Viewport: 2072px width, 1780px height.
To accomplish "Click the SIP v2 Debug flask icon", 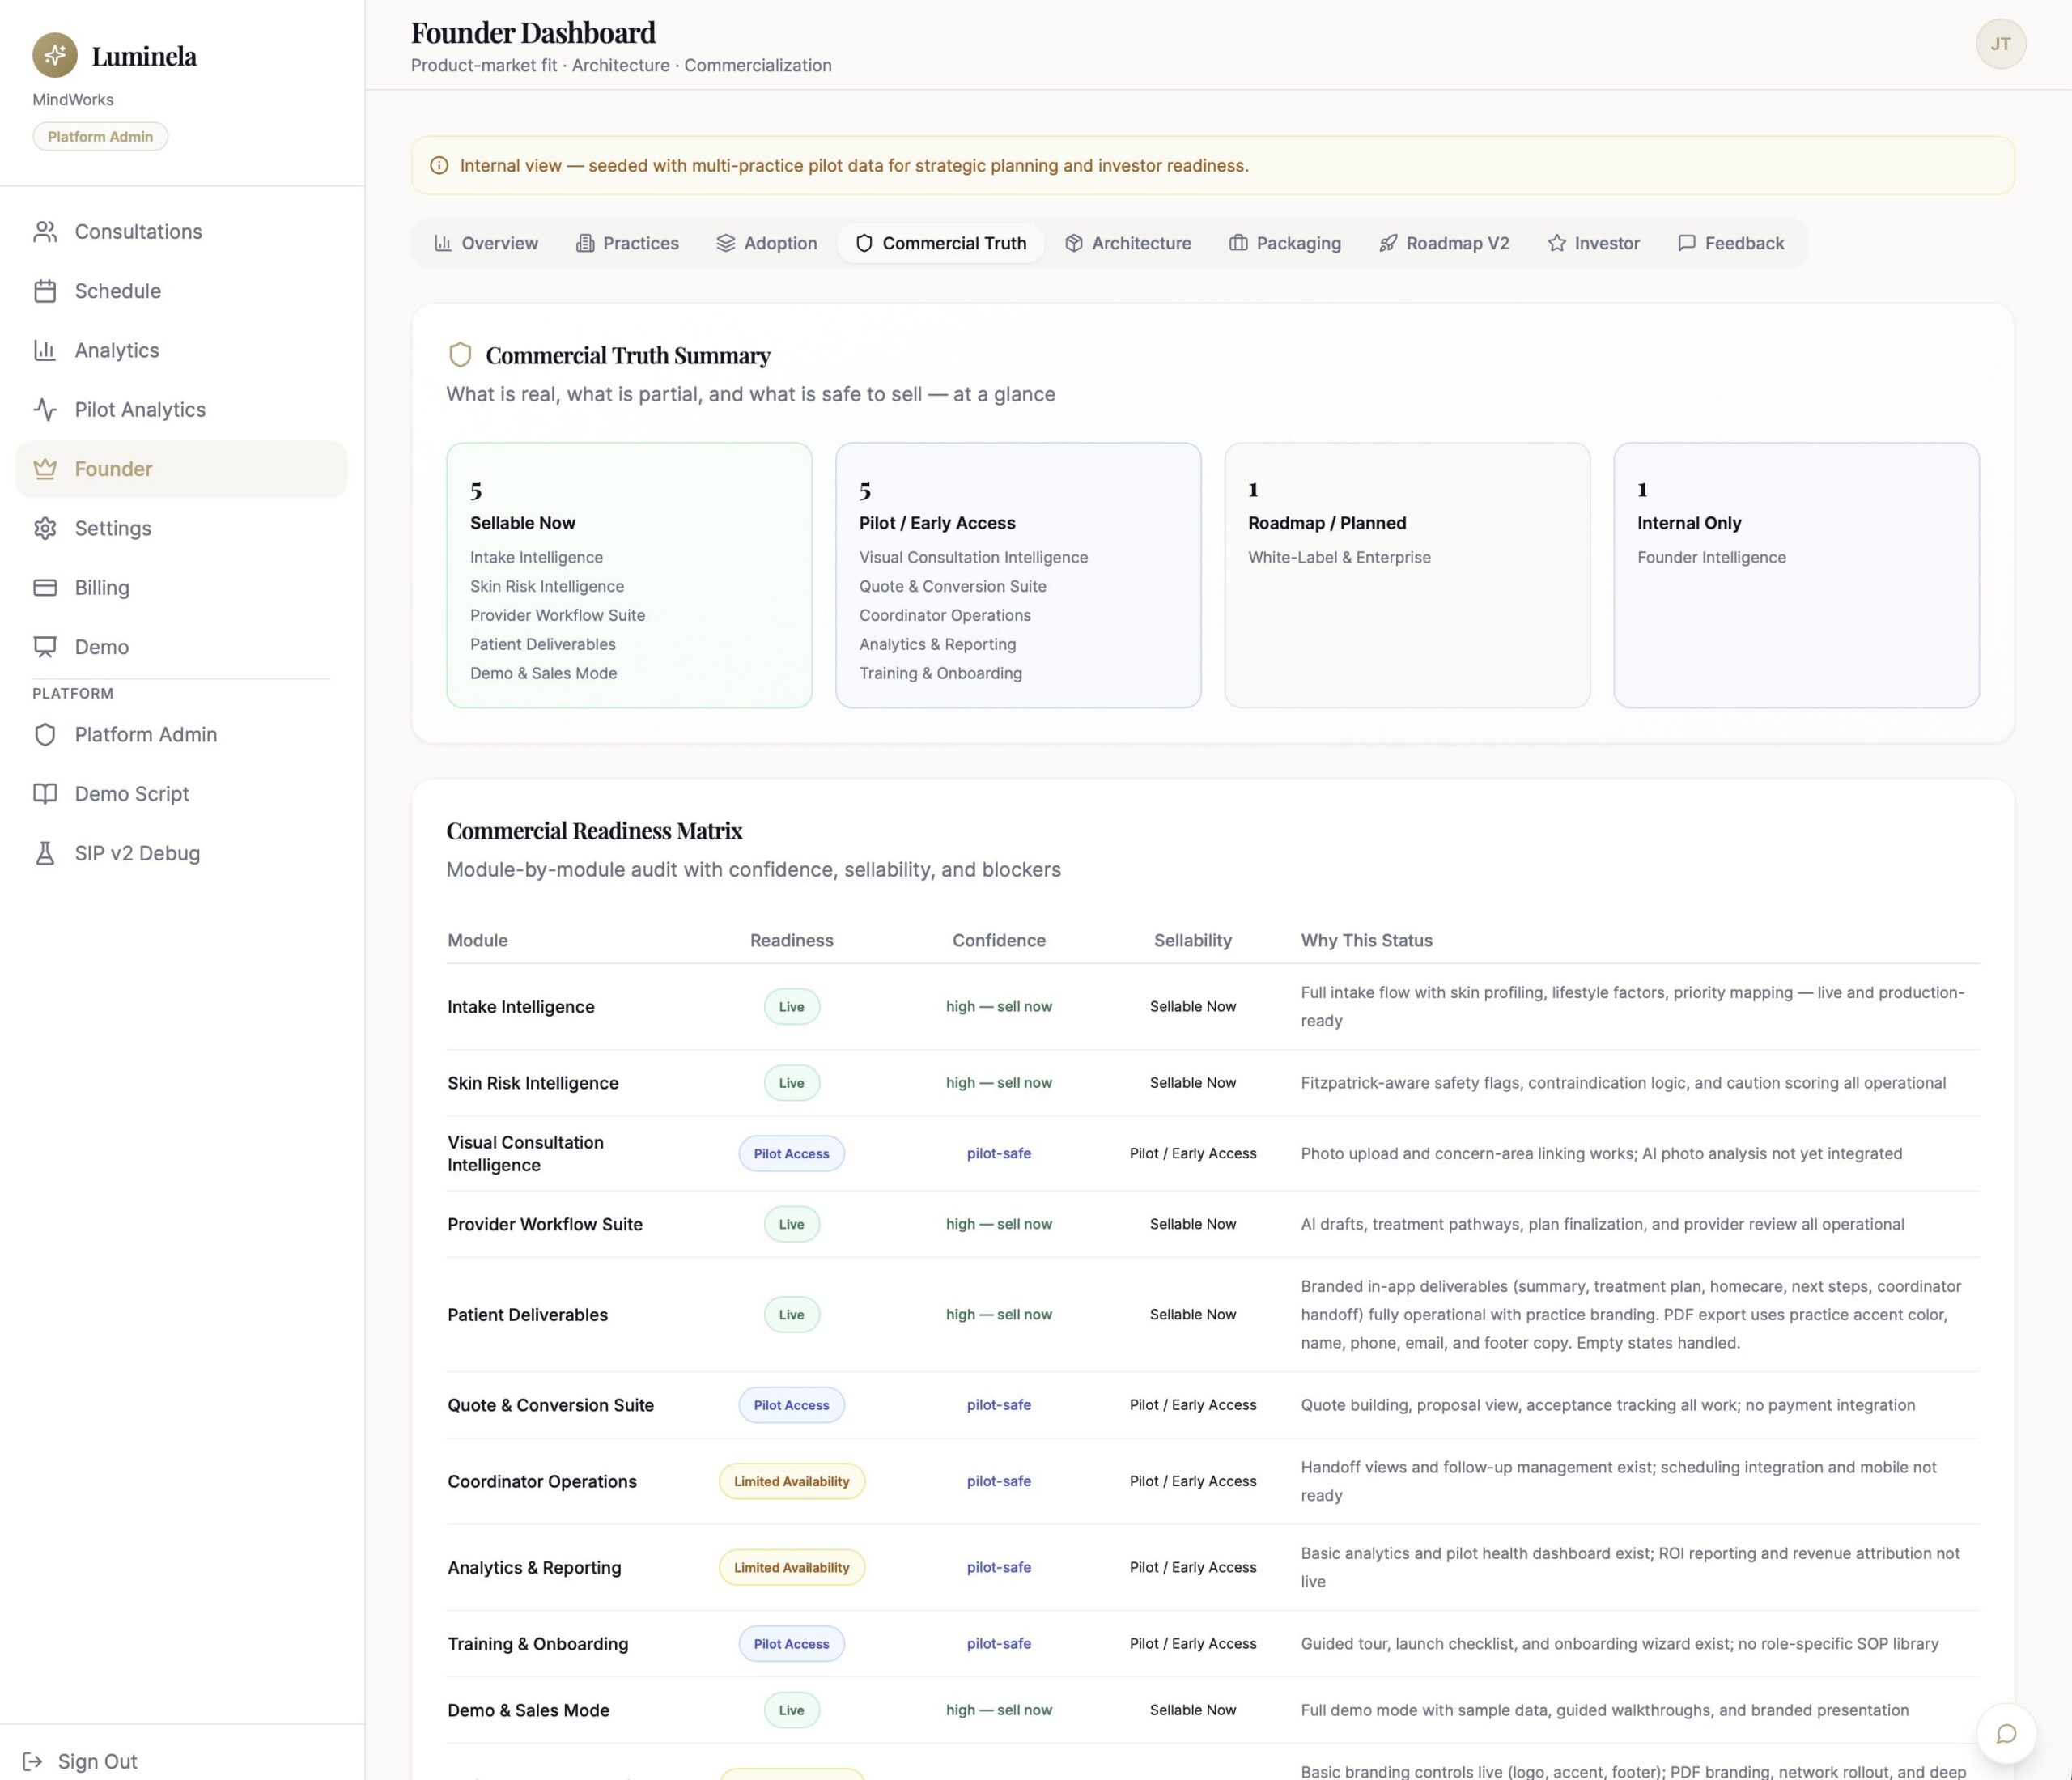I will tap(45, 853).
